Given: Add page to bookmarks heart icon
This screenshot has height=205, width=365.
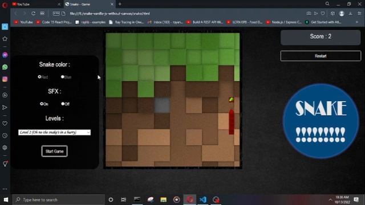Looking at the screenshot, I should pos(323,14).
